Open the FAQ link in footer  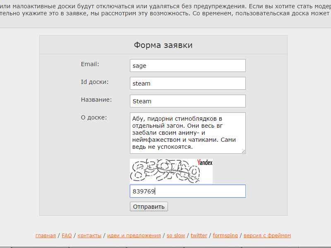click(x=67, y=236)
